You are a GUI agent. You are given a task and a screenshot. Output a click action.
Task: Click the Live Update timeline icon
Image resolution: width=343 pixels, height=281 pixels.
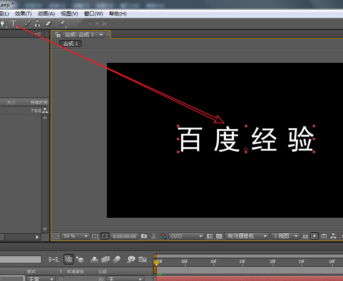[68, 259]
